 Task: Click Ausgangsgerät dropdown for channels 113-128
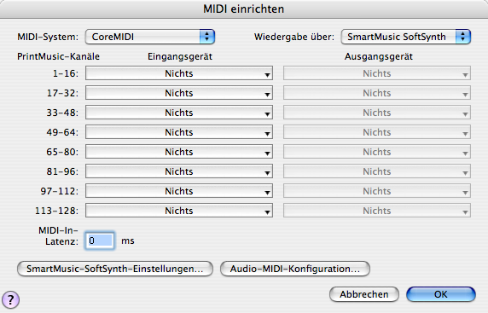tap(377, 211)
